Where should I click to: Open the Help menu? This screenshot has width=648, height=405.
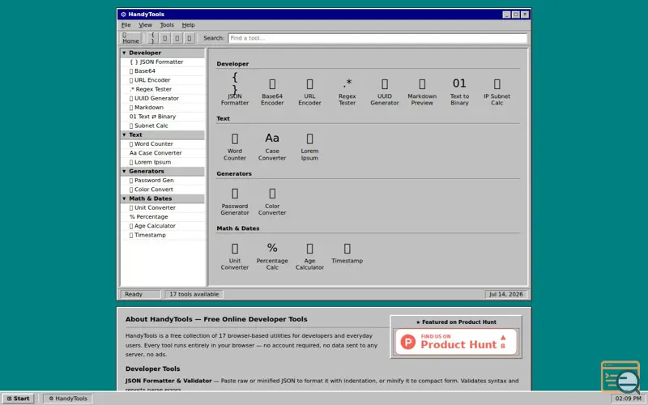pyautogui.click(x=188, y=25)
